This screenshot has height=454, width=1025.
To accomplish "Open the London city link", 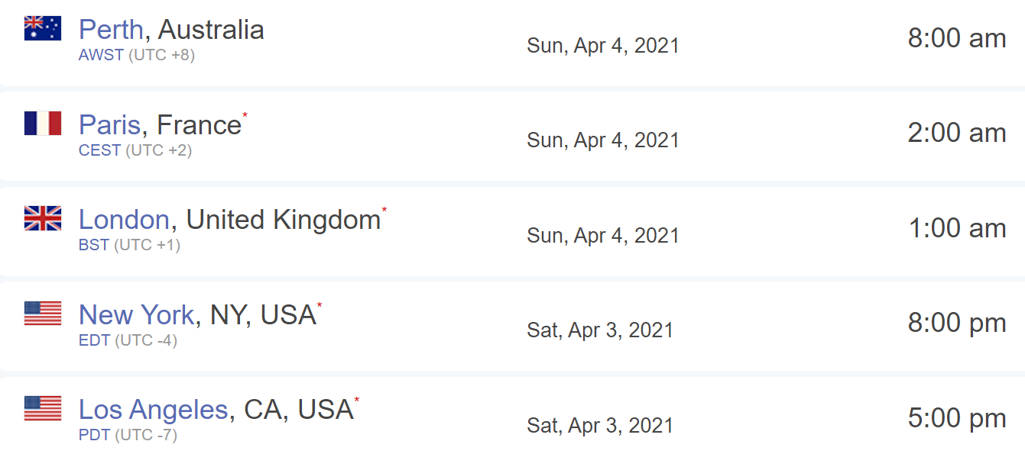I will pyautogui.click(x=124, y=220).
